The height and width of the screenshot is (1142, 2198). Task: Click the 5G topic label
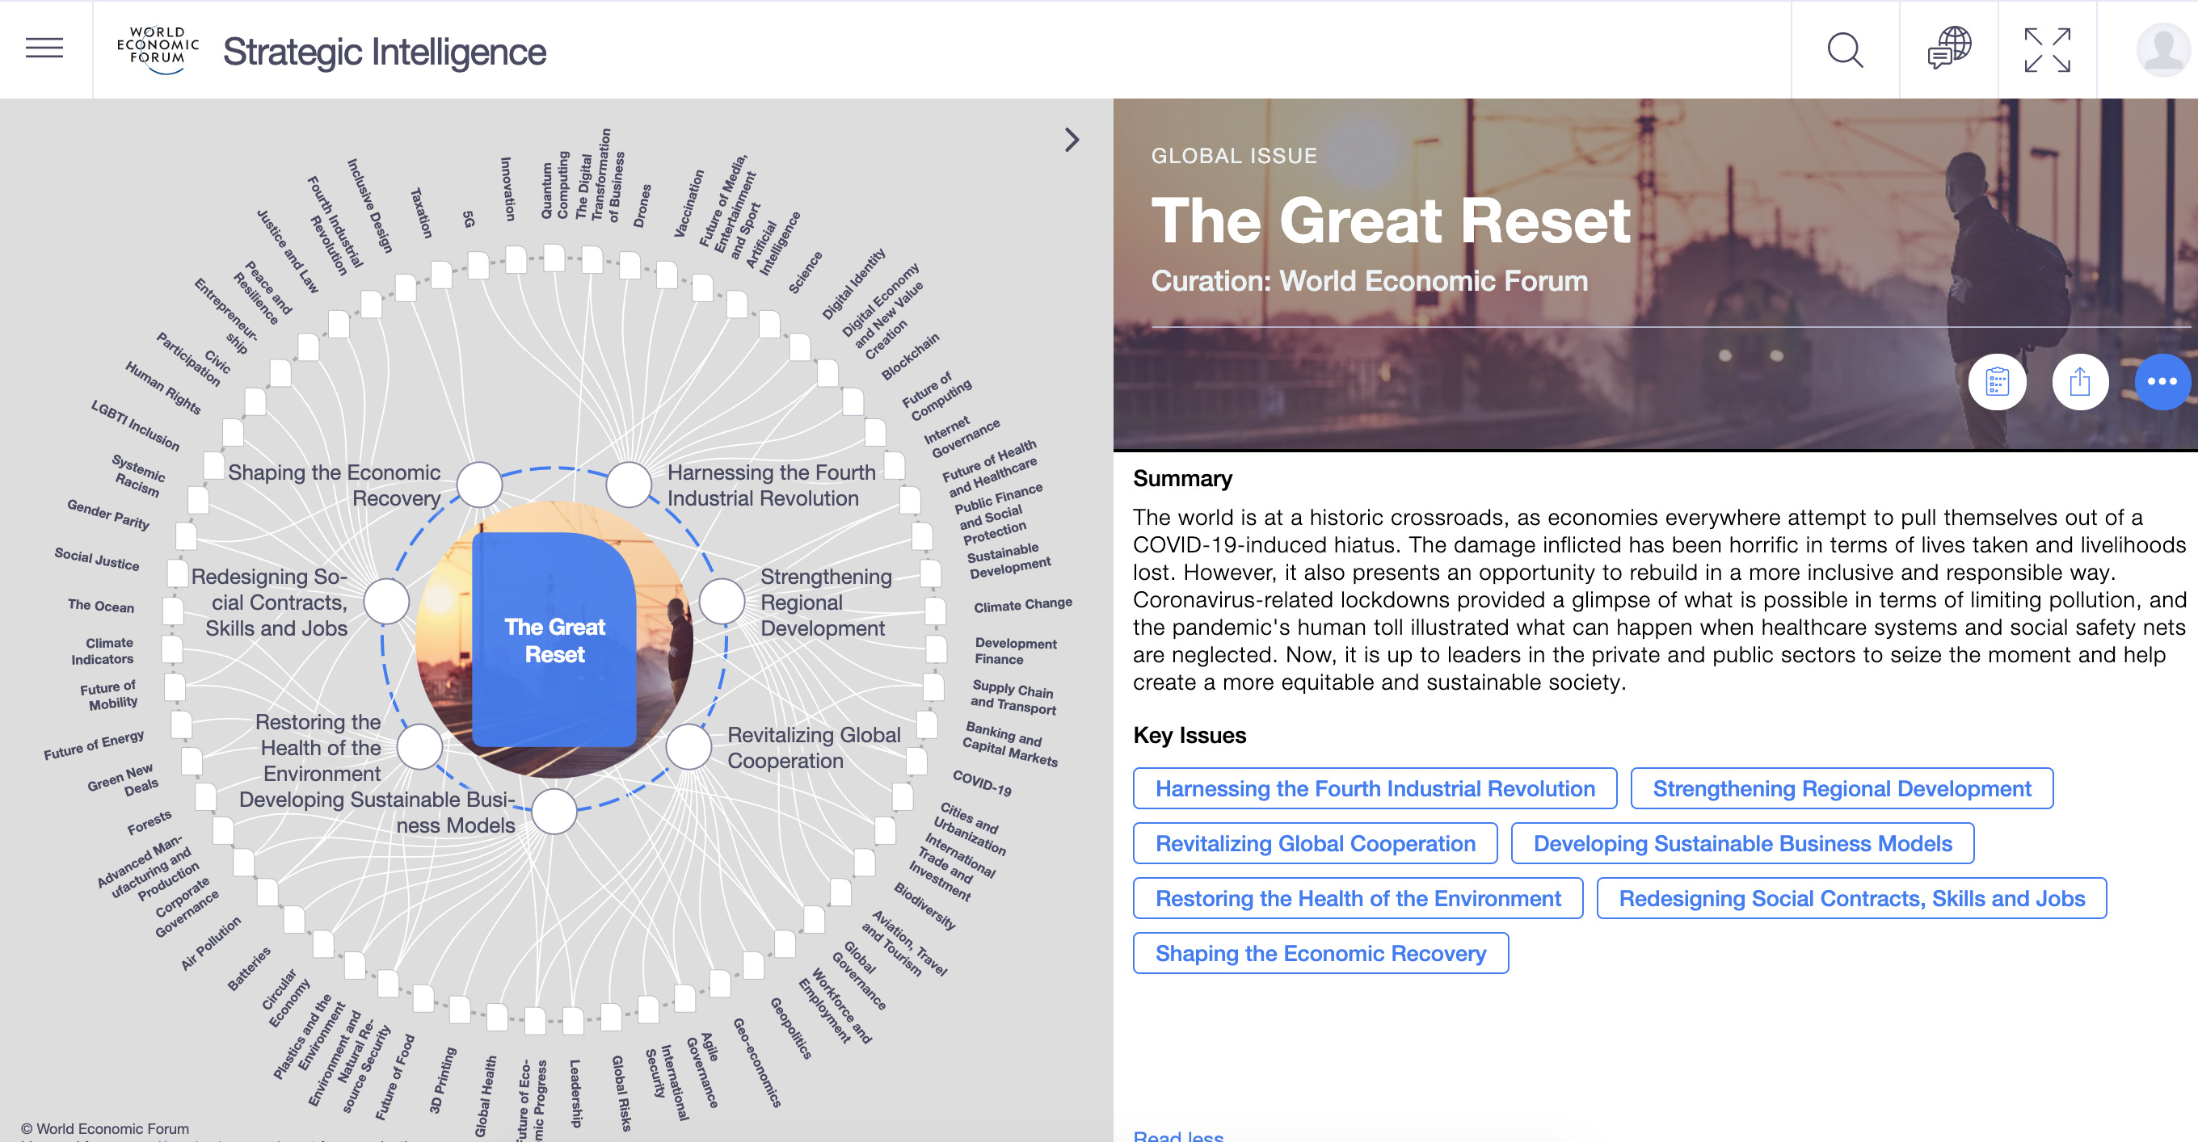pyautogui.click(x=469, y=219)
